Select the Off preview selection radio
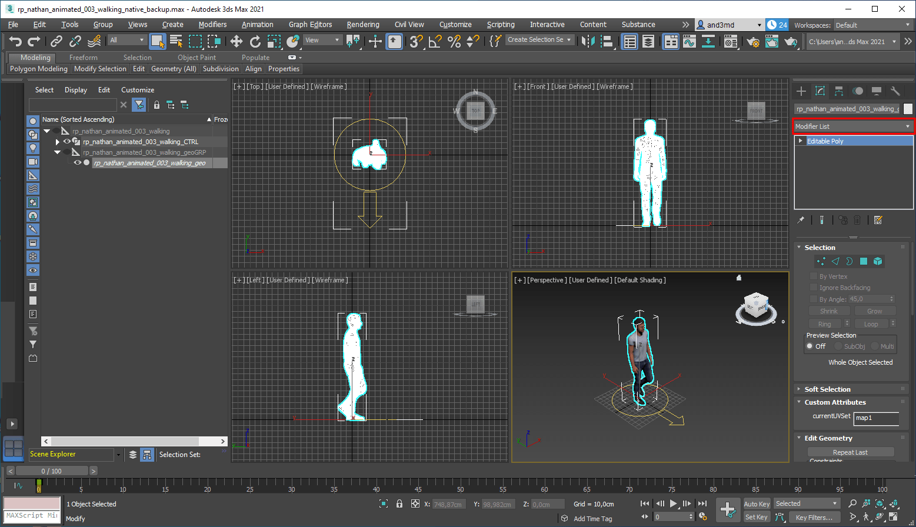The width and height of the screenshot is (916, 527). click(x=810, y=346)
